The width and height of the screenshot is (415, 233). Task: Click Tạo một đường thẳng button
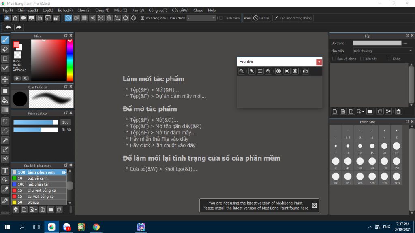click(293, 18)
